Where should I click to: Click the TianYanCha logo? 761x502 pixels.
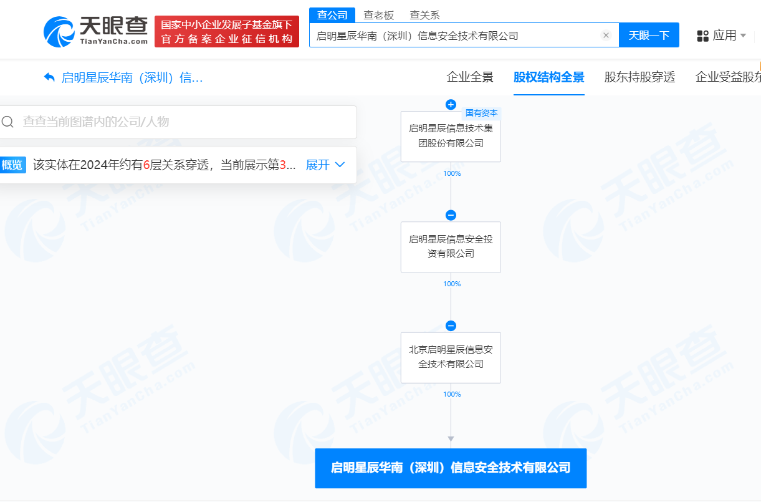96,31
